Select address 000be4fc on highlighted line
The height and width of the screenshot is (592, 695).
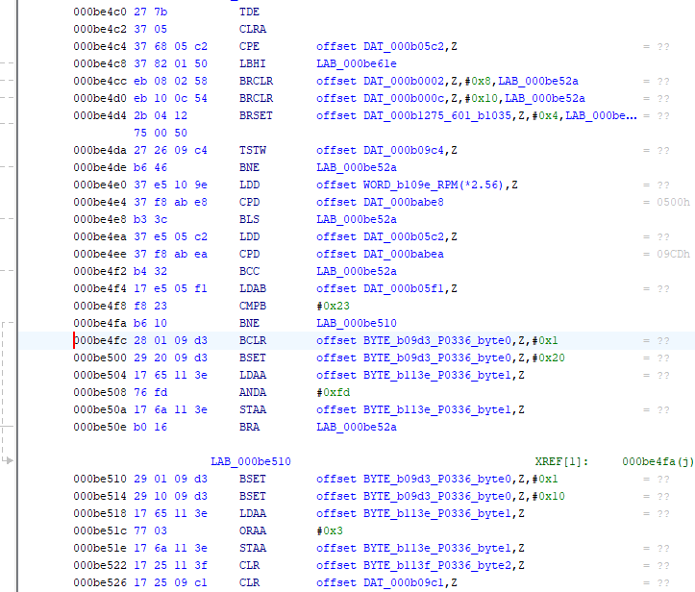[x=99, y=340]
